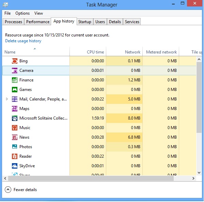Click the Reader app icon
The image size is (204, 202).
coord(15,156)
